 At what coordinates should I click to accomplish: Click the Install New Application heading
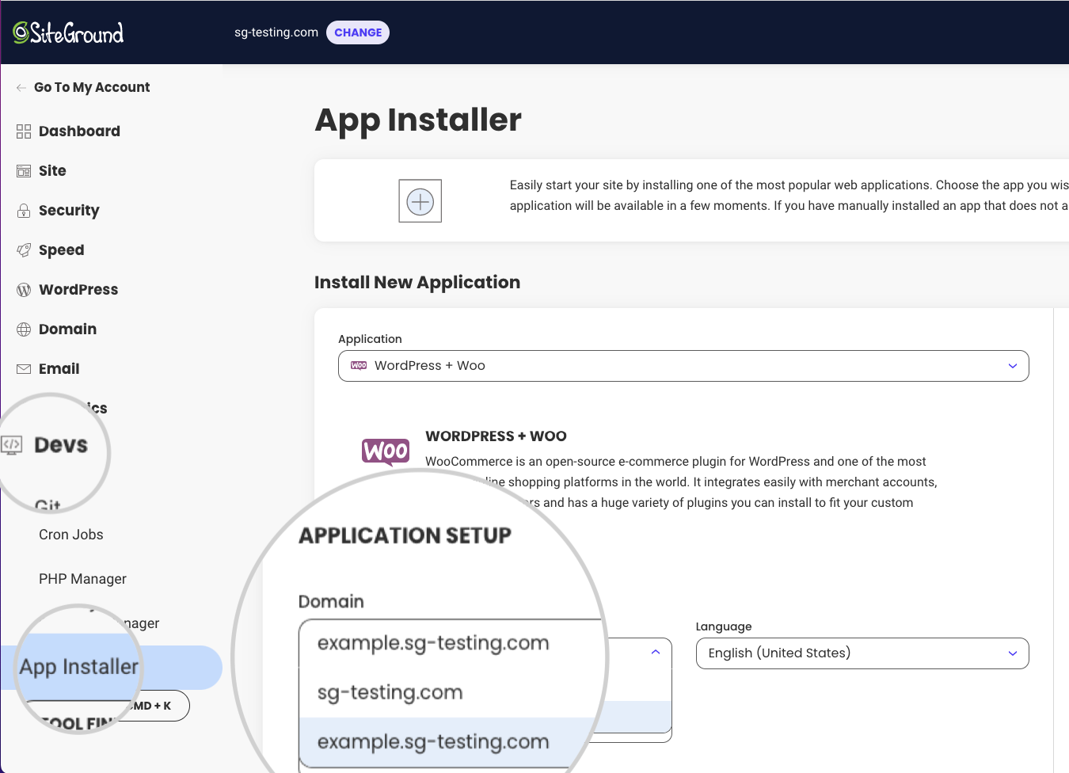[x=417, y=283]
